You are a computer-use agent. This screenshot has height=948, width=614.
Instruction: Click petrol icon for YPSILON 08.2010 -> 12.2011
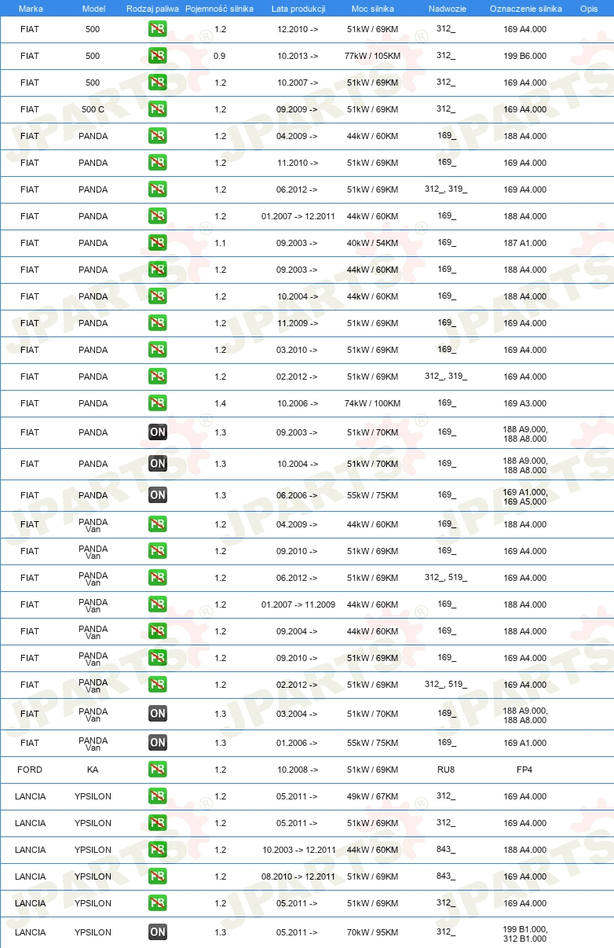(158, 876)
